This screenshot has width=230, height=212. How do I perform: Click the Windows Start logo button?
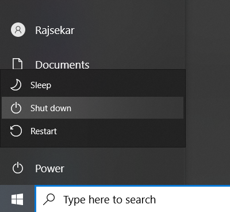17,199
